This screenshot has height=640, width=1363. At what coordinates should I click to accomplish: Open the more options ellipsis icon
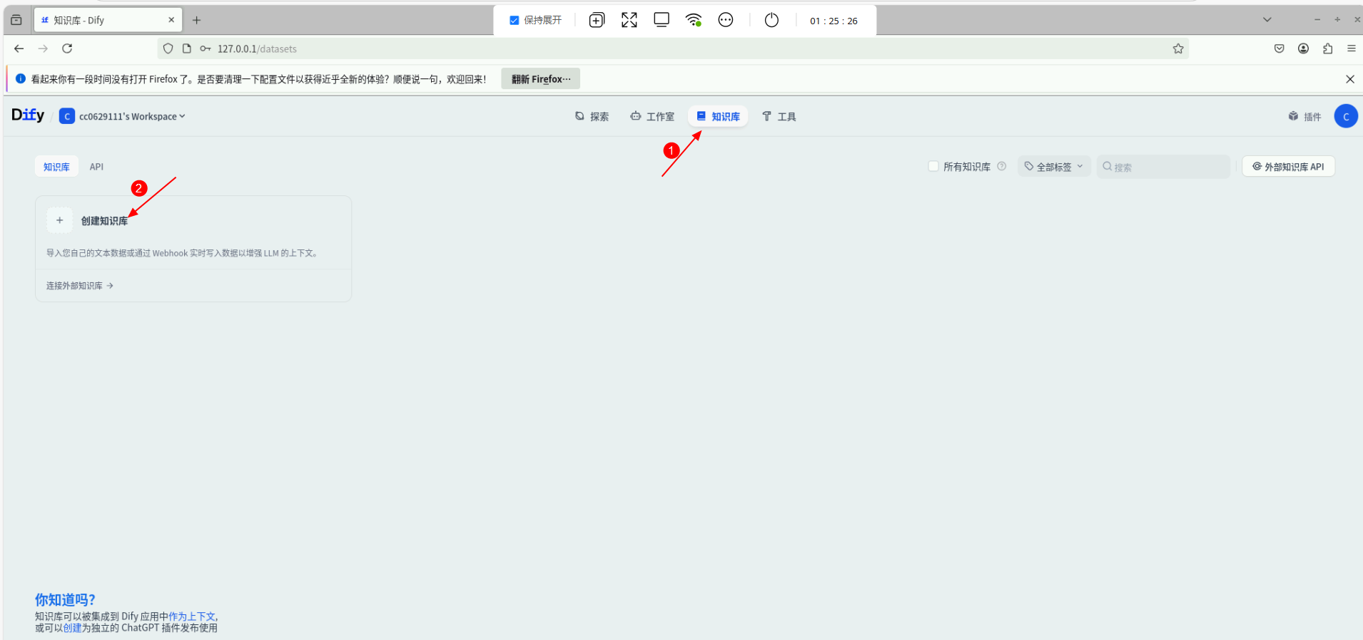[726, 20]
